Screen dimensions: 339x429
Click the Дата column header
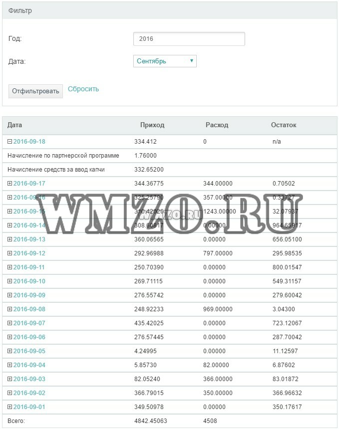point(14,125)
